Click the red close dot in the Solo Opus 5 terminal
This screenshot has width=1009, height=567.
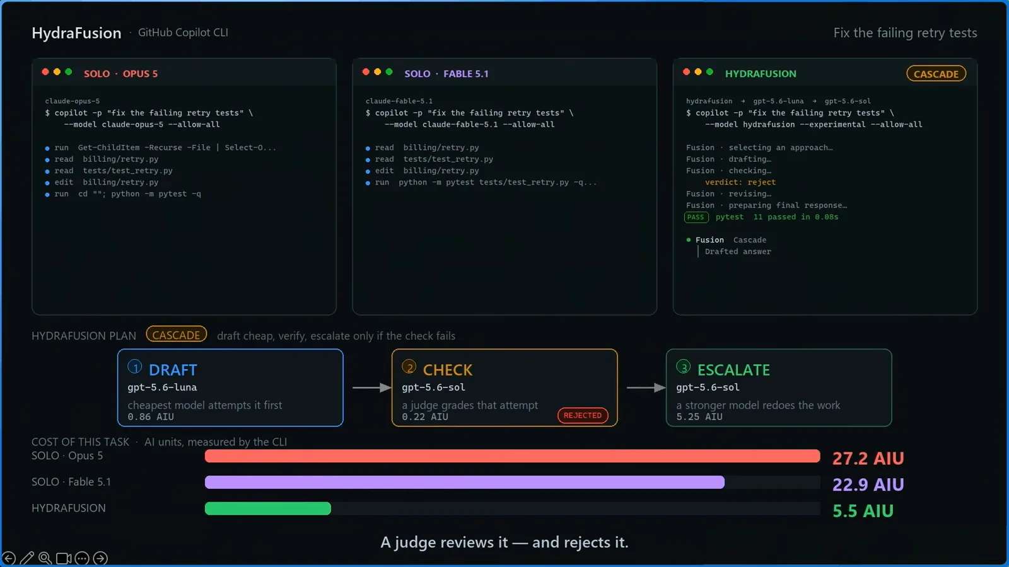click(45, 72)
